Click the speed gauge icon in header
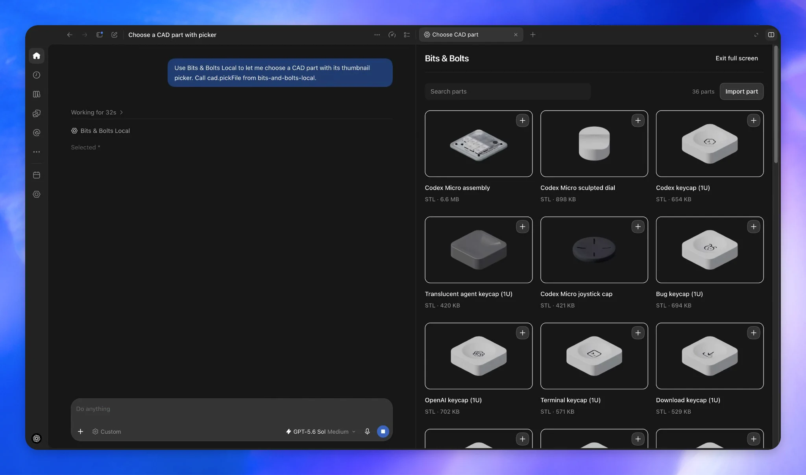 point(392,35)
